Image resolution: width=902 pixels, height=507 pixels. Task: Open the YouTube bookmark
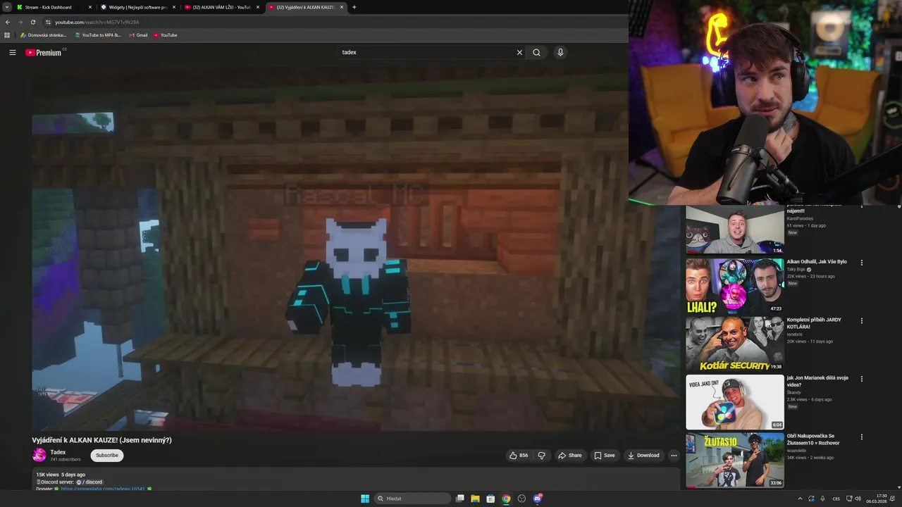[x=166, y=35]
